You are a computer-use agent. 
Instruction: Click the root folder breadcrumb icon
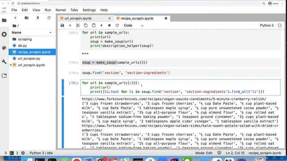coord(14,26)
